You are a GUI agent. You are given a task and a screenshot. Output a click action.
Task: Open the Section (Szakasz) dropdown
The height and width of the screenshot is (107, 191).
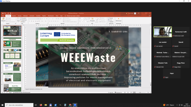coord(23,22)
